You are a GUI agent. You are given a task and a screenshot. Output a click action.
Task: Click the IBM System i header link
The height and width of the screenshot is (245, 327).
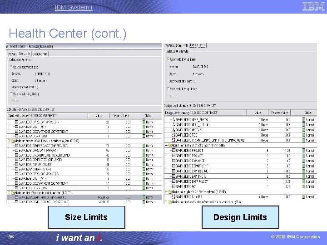pos(74,7)
